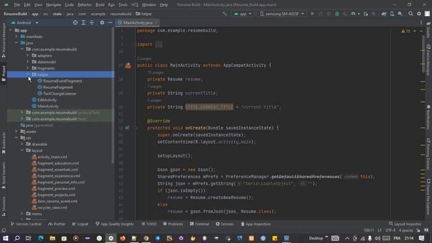Click the Project panel vertical scrollbar
The image size is (432, 243).
[113, 95]
